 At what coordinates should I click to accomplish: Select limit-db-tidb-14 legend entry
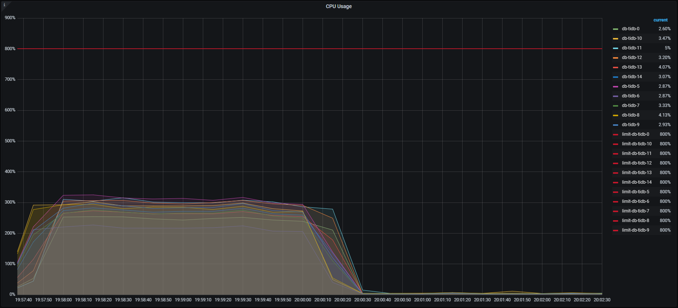[x=637, y=182]
